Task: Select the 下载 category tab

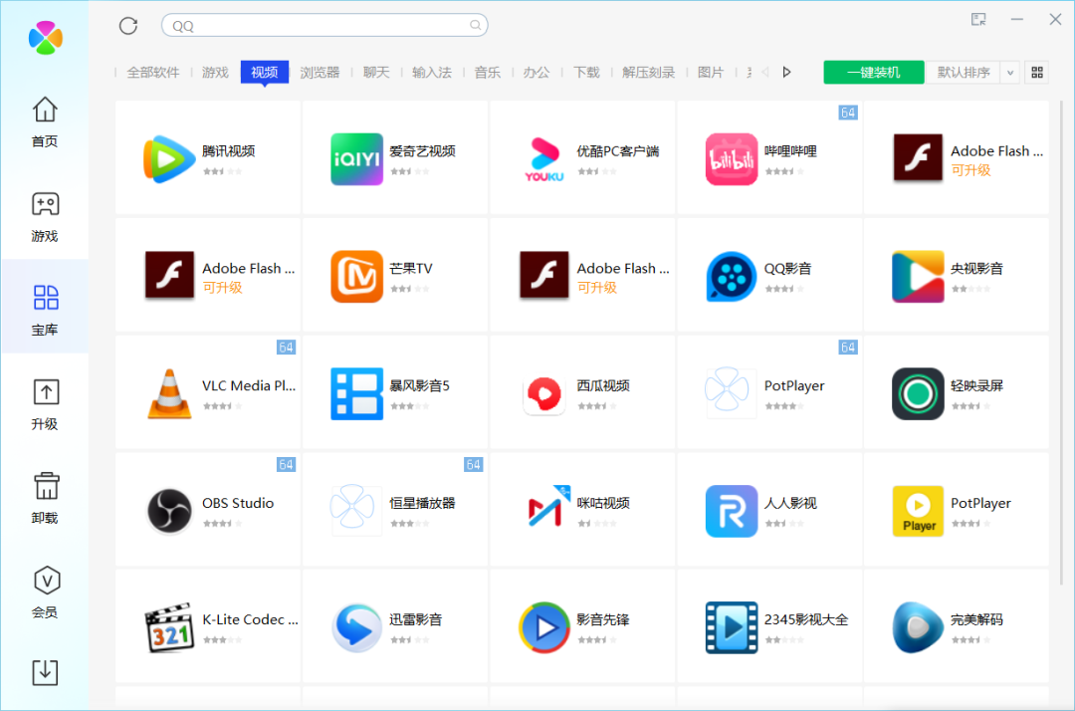Action: pyautogui.click(x=586, y=72)
